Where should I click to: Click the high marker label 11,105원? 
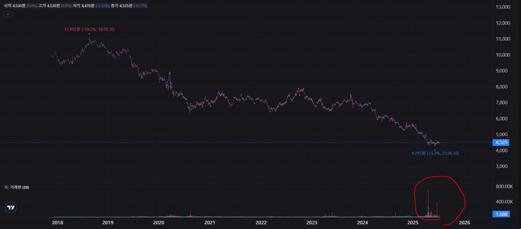[x=89, y=29]
